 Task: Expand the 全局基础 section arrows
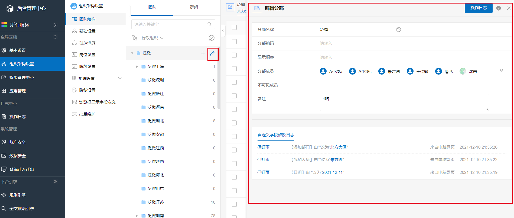pos(55,37)
